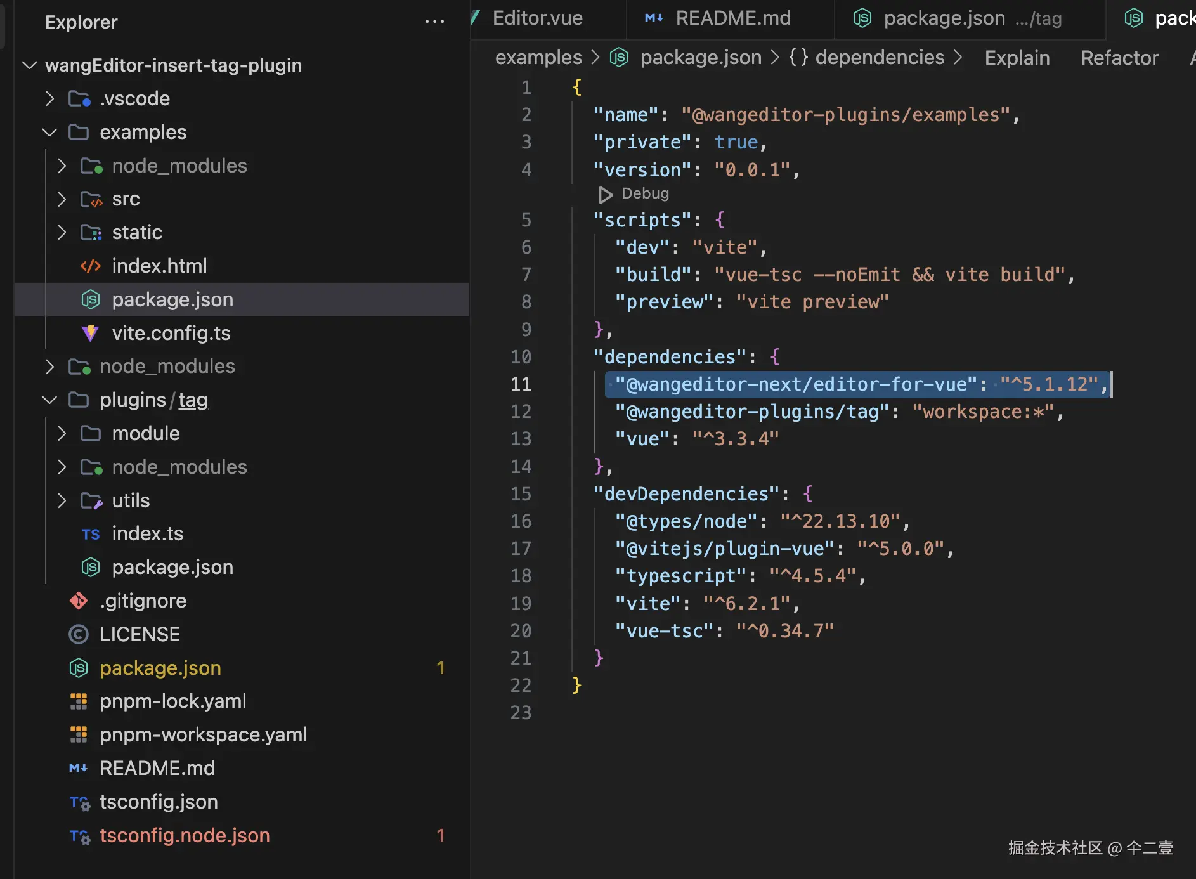
Task: Click the Debug play icon above scripts
Action: [x=606, y=194]
